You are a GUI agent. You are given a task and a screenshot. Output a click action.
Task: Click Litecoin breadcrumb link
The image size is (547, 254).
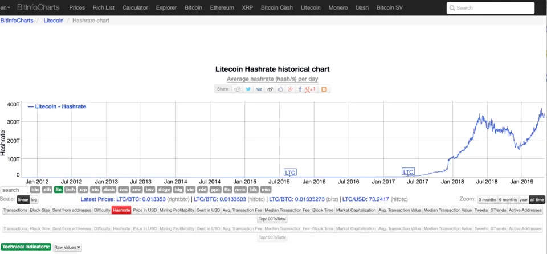click(54, 21)
